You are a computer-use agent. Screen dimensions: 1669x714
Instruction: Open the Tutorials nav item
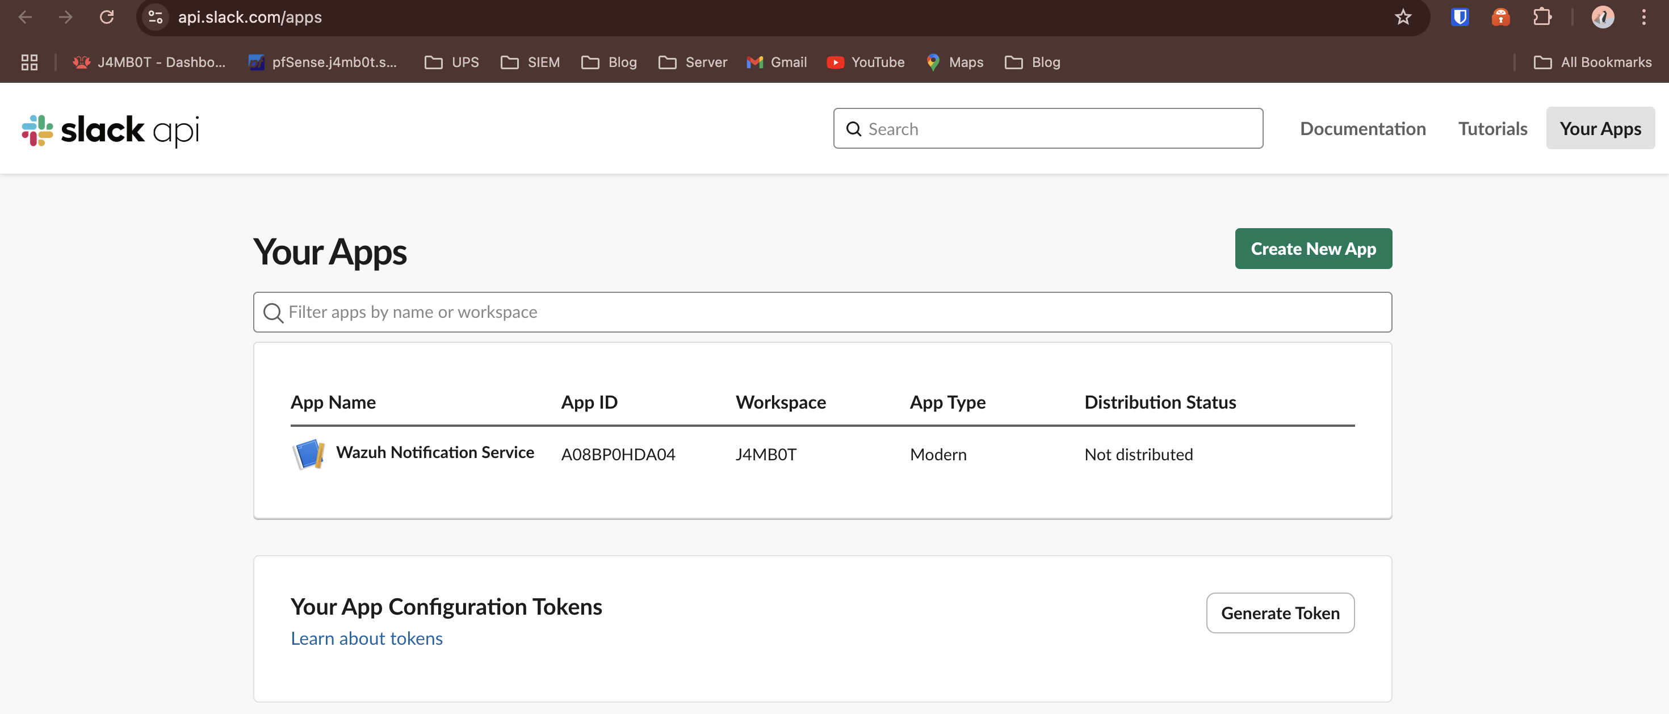click(x=1492, y=128)
